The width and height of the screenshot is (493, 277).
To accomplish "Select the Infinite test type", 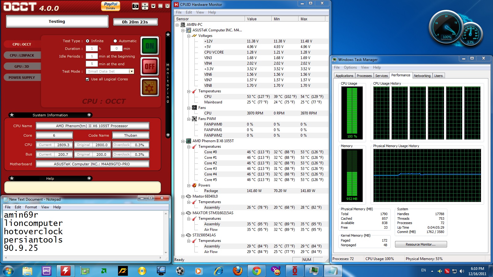I will click(88, 41).
